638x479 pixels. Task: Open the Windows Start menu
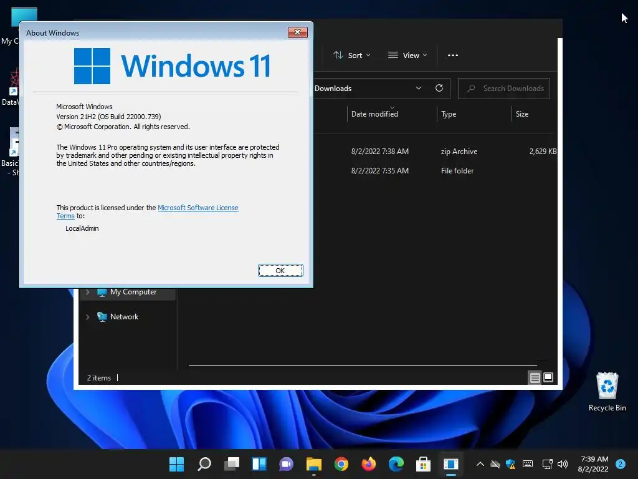click(x=176, y=464)
